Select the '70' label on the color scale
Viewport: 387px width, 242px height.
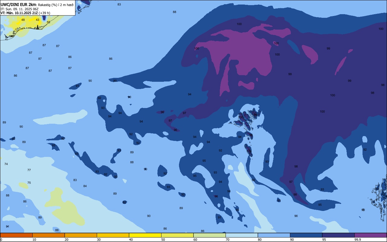pyautogui.click(x=228, y=240)
